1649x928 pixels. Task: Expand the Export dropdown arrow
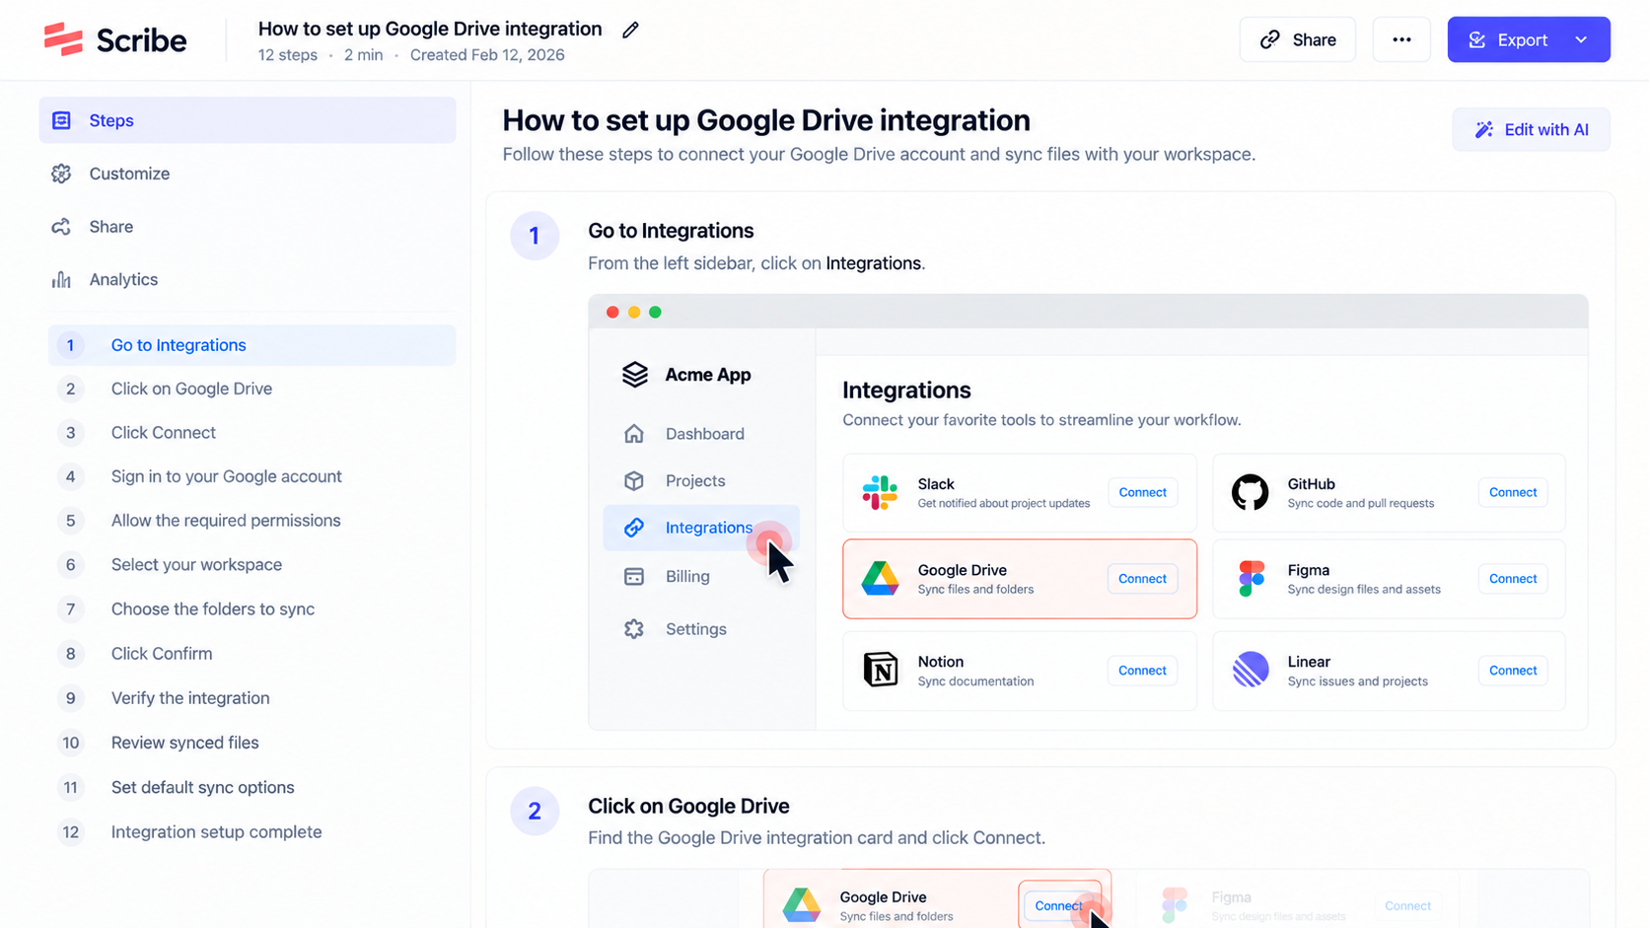1581,39
